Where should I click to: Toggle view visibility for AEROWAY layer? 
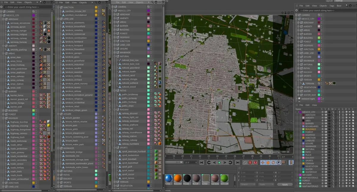pyautogui.click(x=326, y=115)
